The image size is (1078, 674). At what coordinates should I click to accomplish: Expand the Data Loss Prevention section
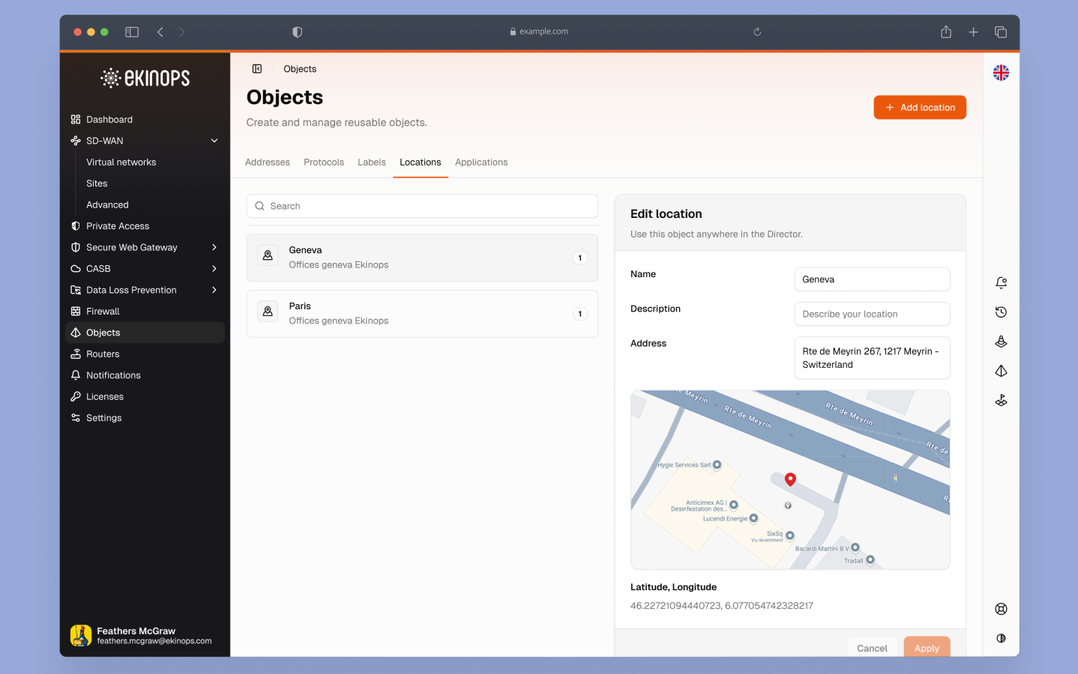(214, 290)
